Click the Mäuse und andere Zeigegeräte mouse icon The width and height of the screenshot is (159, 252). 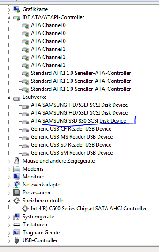pos(17,161)
